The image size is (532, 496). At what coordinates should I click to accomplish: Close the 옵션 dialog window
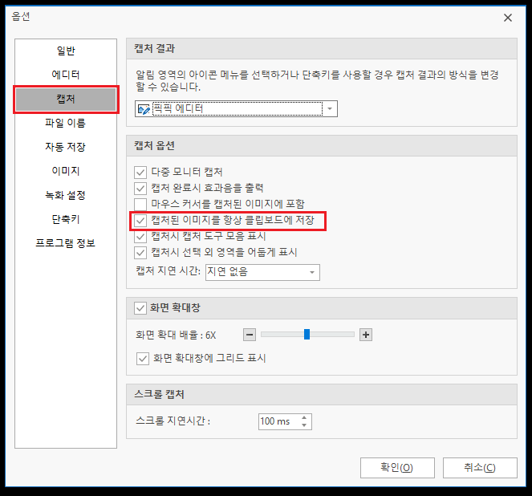pos(508,18)
